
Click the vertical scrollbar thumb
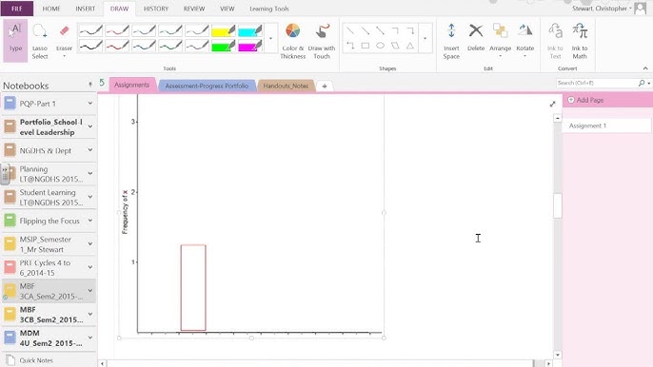click(x=558, y=206)
